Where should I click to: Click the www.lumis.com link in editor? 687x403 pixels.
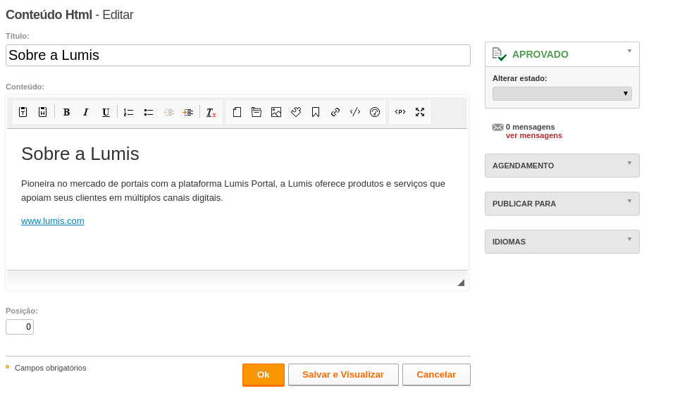coord(53,221)
